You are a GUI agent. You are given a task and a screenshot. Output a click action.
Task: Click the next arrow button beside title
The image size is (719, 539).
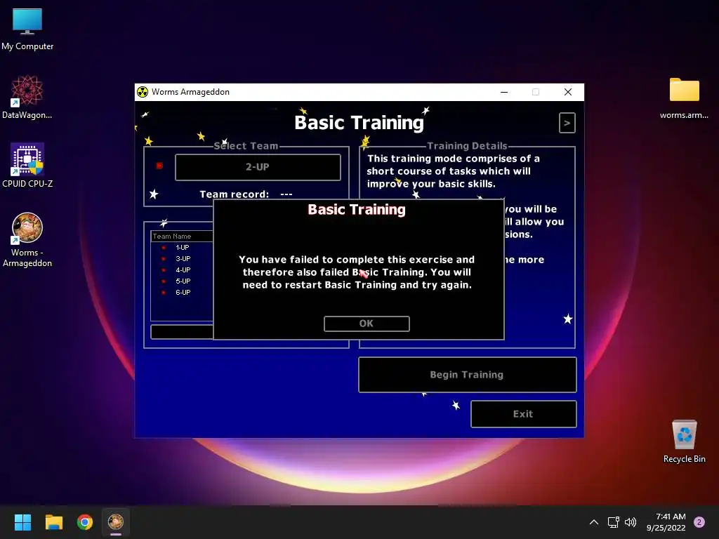click(567, 123)
